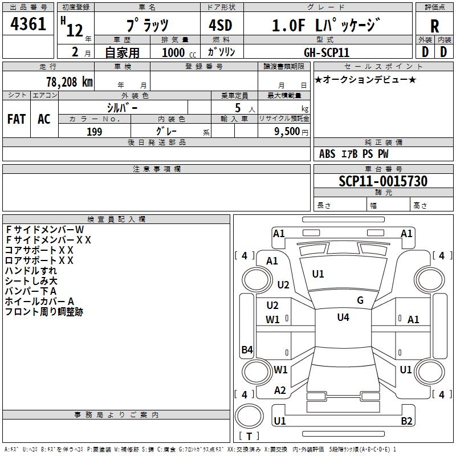Click the FAT shift cell
Screen dimensions: 456x456
coord(17,119)
